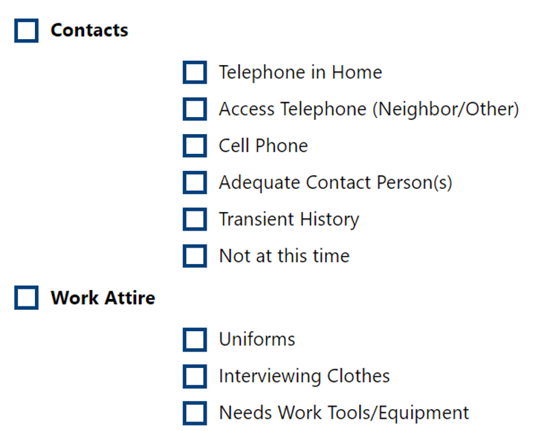The width and height of the screenshot is (535, 431).
Task: Check the Work Attire section checkbox
Action: tap(26, 298)
